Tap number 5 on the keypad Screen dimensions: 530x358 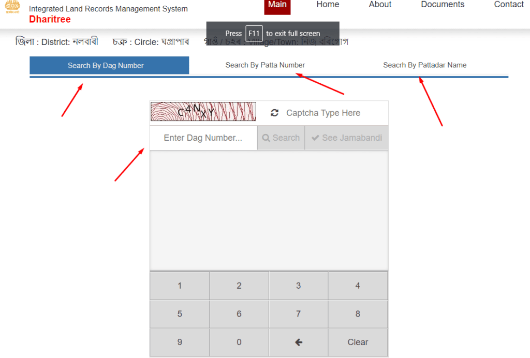coord(180,314)
